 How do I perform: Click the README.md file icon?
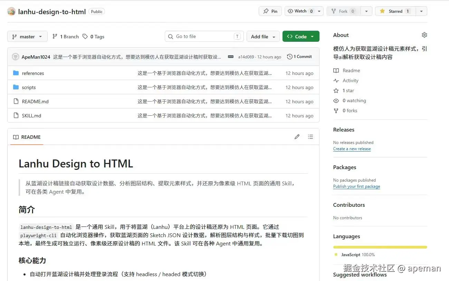click(16, 101)
